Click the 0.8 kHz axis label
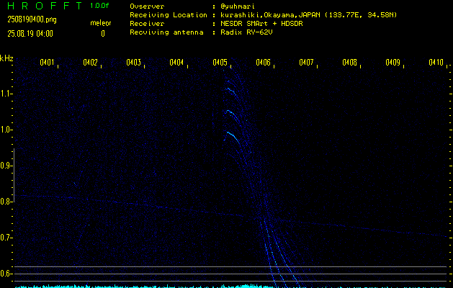The width and height of the screenshot is (453, 288). click(5, 202)
